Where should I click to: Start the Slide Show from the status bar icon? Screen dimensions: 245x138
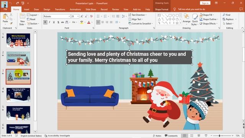(x=206, y=136)
